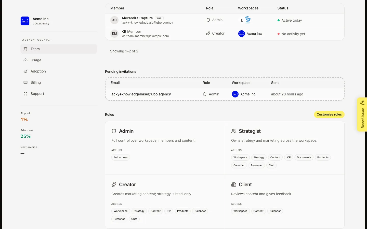
Task: Click the red No activity yet status dot
Action: point(279,34)
